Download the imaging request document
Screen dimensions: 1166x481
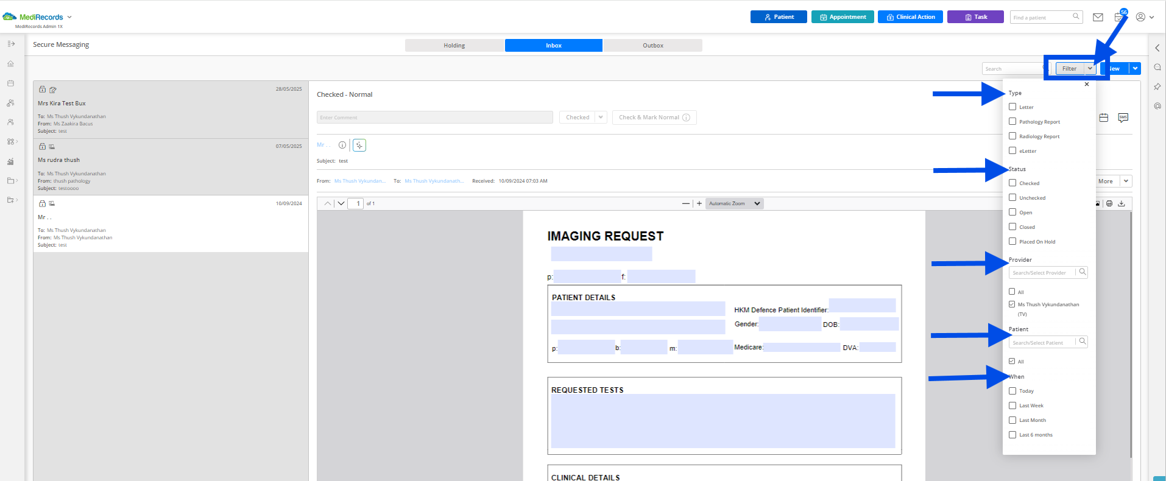pyautogui.click(x=1122, y=203)
